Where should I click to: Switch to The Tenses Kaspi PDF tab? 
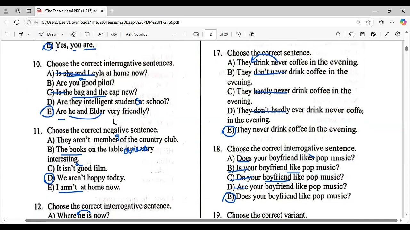71,11
